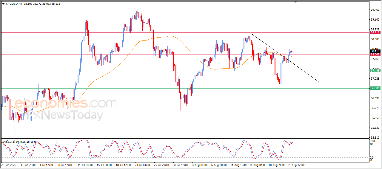Screen dimensions: 382x169
Task: Click the 6 Aug 20:00 date label
Action: click(218, 165)
